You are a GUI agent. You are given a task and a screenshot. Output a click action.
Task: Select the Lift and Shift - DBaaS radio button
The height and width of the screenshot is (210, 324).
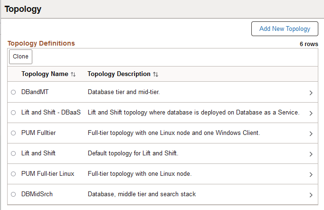[13, 113]
